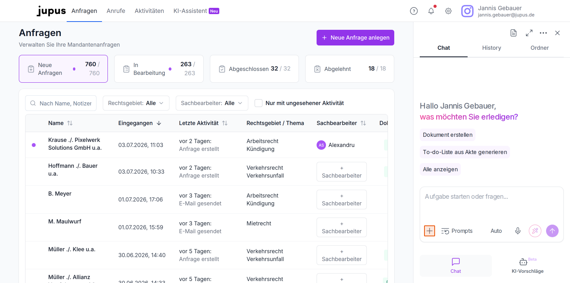Click the AS avatar for Alexandru
Screen dimensions: 570x283
[321, 145]
